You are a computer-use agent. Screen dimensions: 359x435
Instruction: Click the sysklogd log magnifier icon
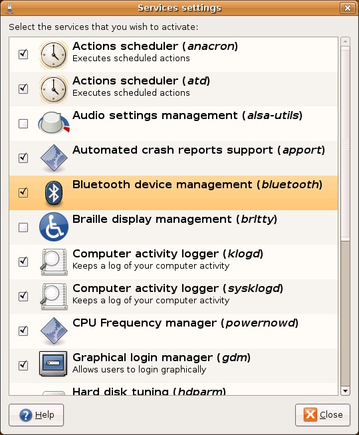54,296
